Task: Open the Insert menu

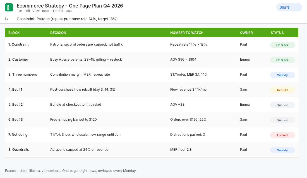Action: pyautogui.click(x=46, y=11)
